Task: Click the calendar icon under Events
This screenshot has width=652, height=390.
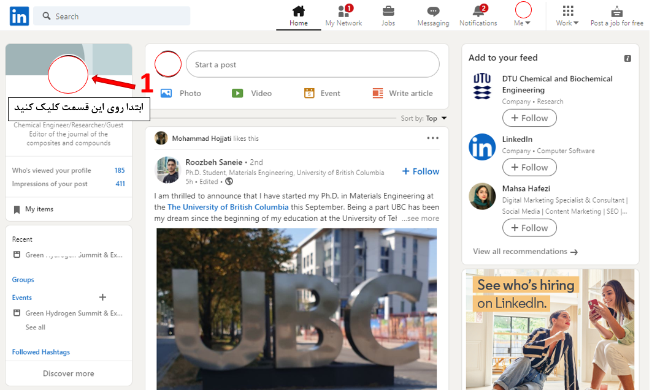Action: 17,313
